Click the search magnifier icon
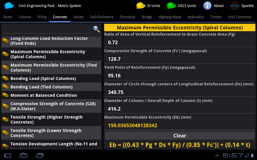This screenshot has height=160, width=257. [x=96, y=29]
